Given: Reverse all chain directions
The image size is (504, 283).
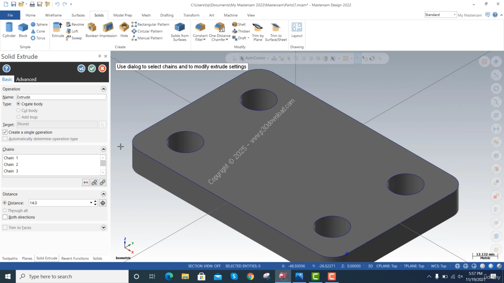Looking at the screenshot, I should click(x=86, y=182).
